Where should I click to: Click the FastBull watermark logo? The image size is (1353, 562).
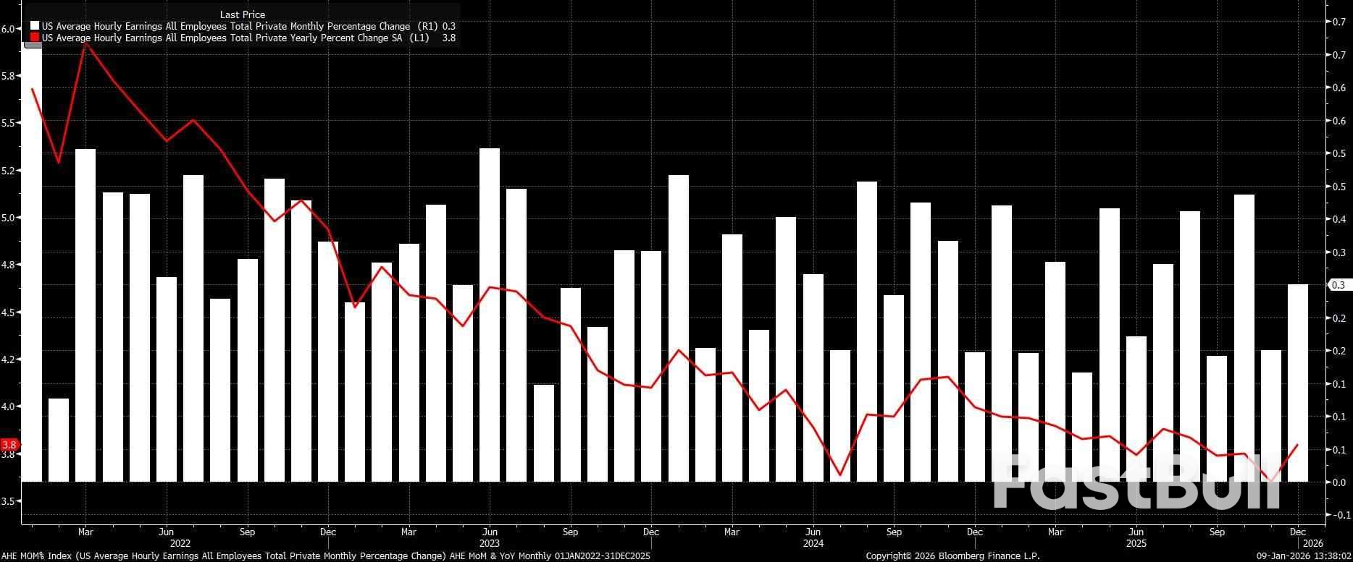coord(1136,482)
